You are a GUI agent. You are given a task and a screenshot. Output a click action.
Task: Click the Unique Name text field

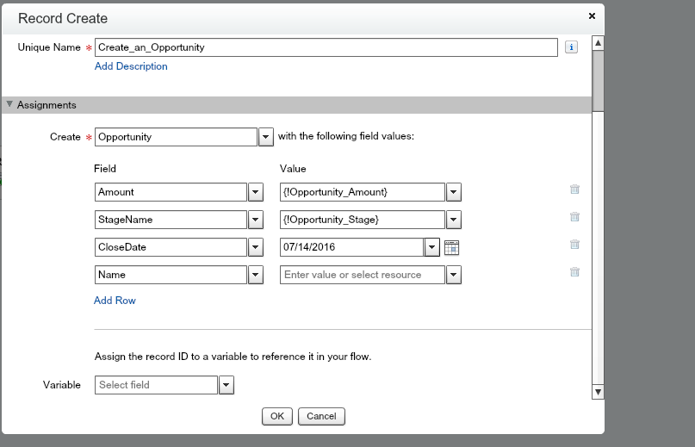[x=326, y=47]
